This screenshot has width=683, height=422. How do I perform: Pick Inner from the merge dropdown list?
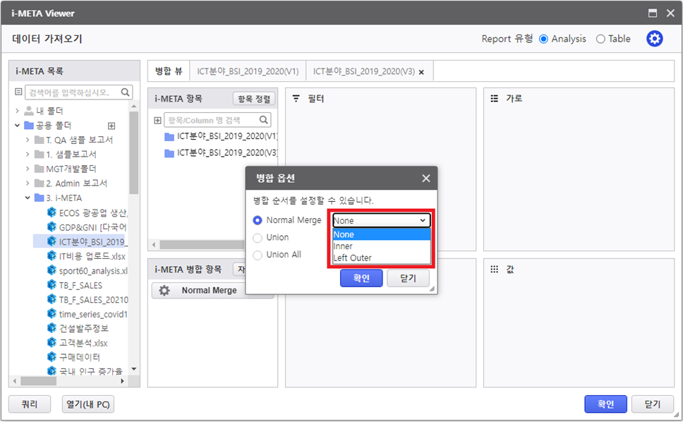click(x=343, y=246)
